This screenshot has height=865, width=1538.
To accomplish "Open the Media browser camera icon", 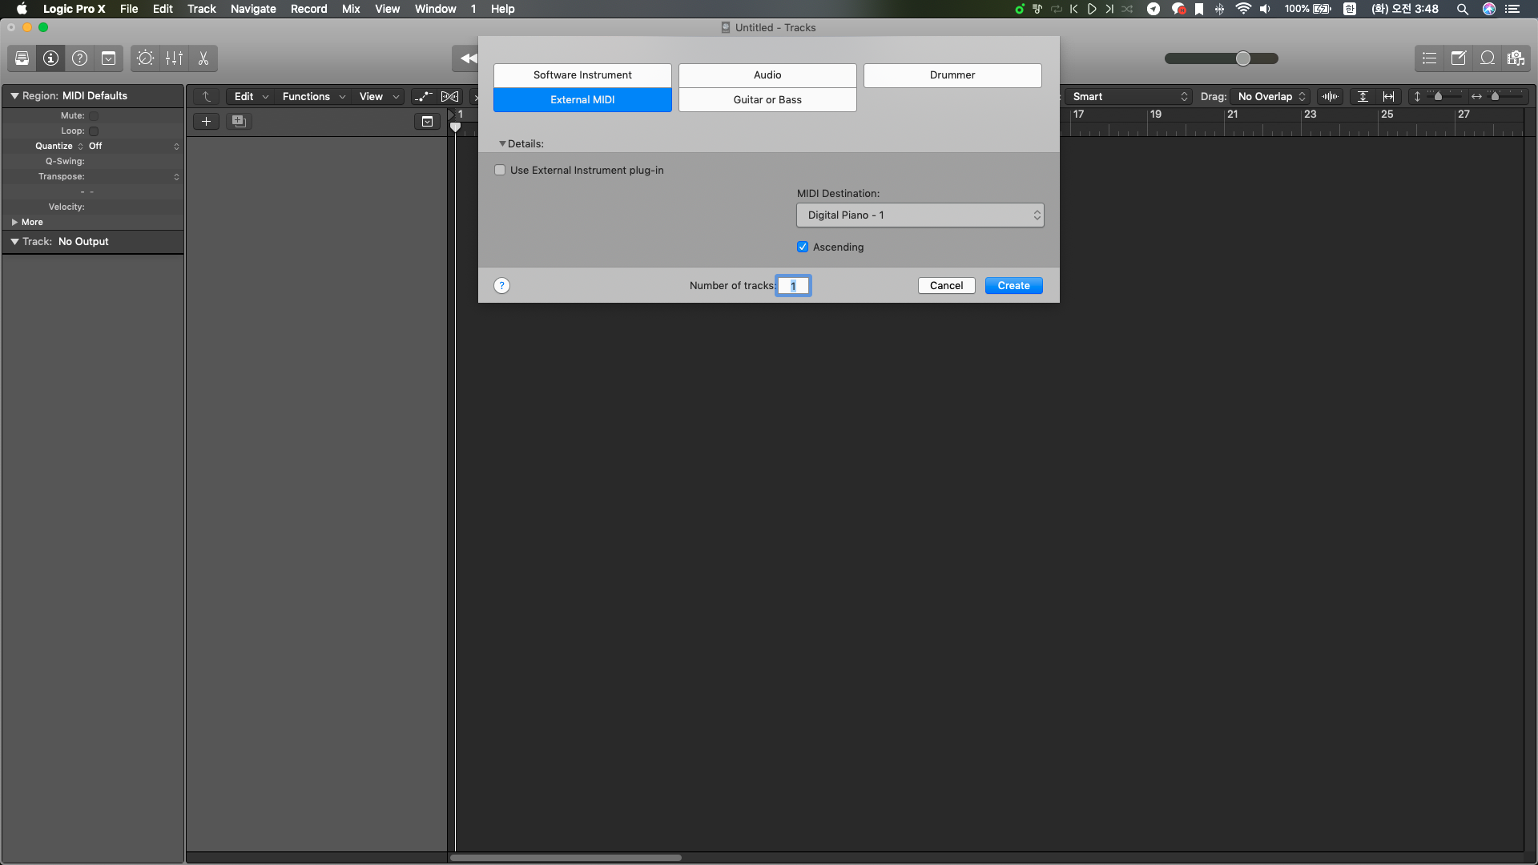I will (x=1516, y=58).
